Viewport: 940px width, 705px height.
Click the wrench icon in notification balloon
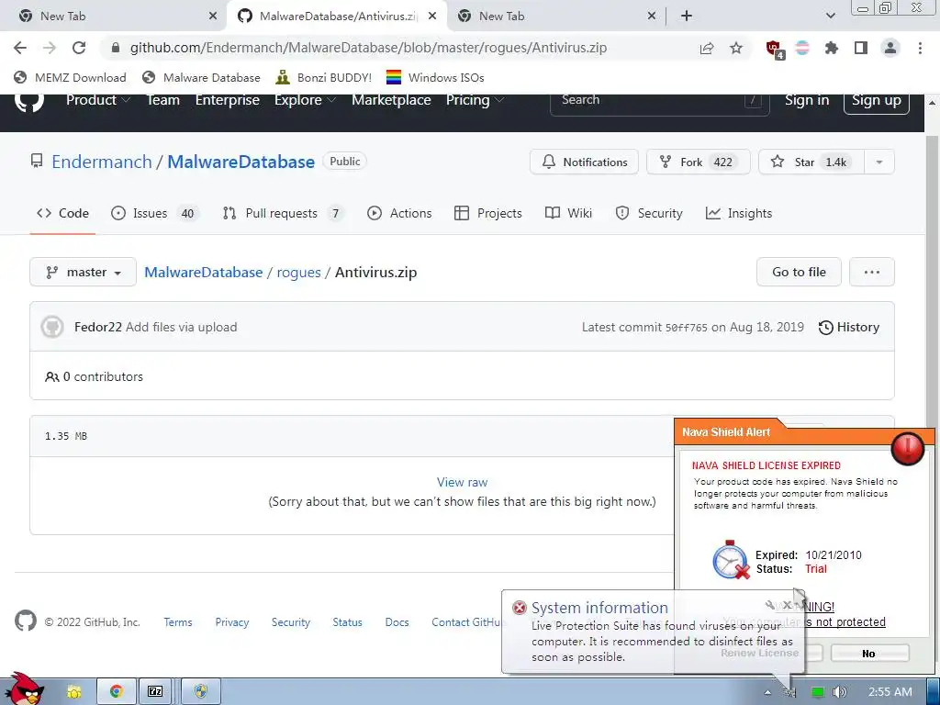point(770,605)
